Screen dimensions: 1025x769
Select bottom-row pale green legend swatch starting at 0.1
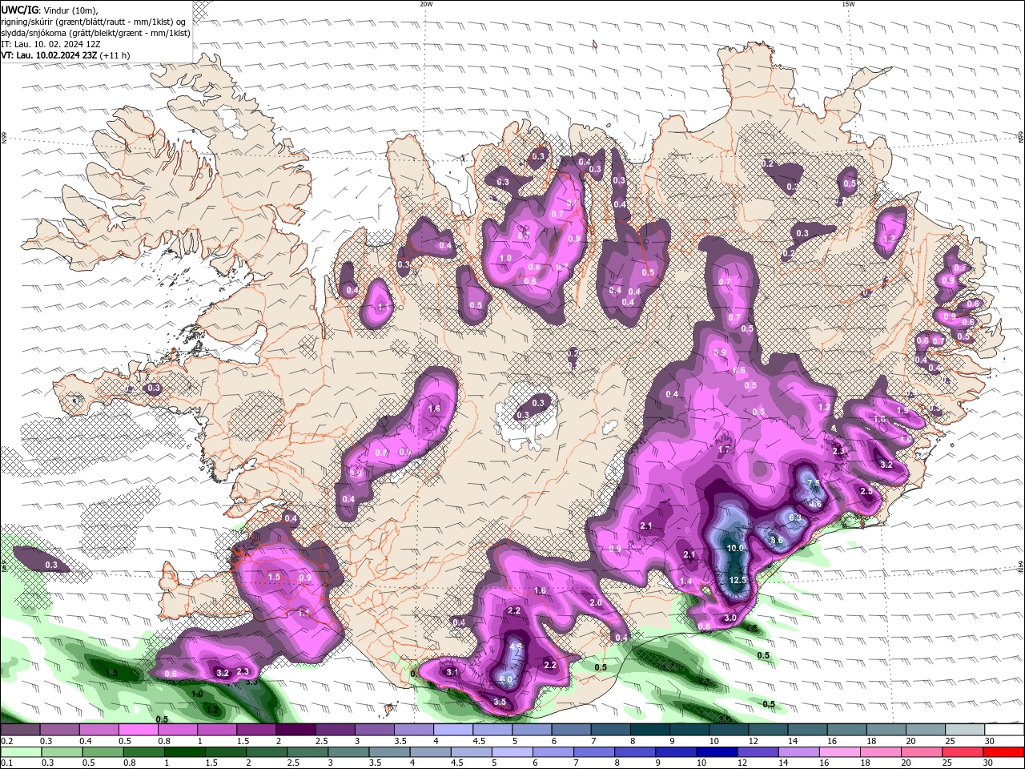20,751
